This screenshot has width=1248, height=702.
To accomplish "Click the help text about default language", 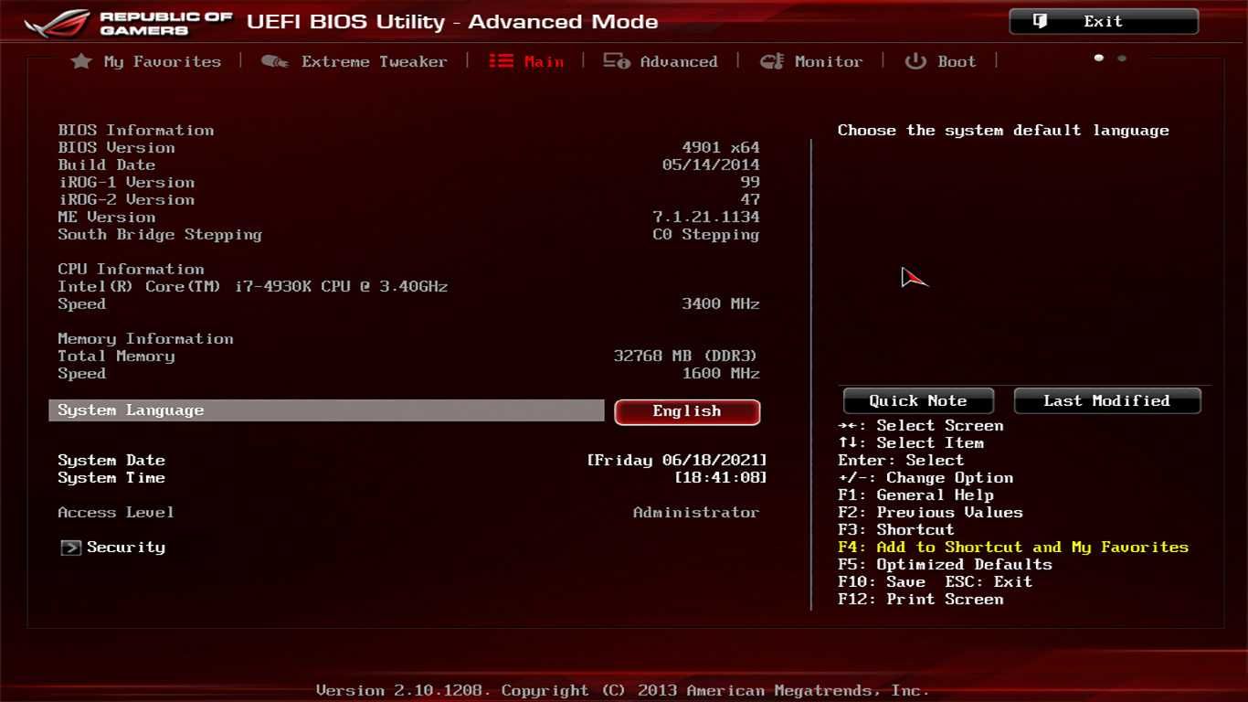I will point(1003,131).
